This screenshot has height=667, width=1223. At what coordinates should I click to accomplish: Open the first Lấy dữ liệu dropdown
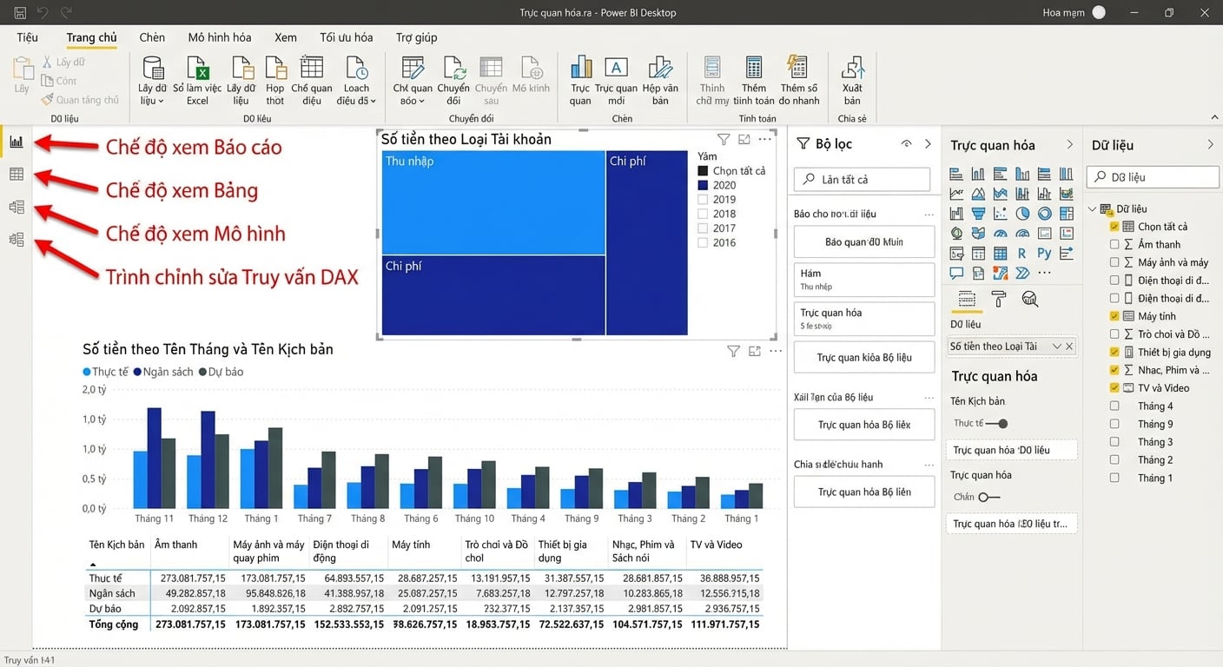click(x=152, y=81)
